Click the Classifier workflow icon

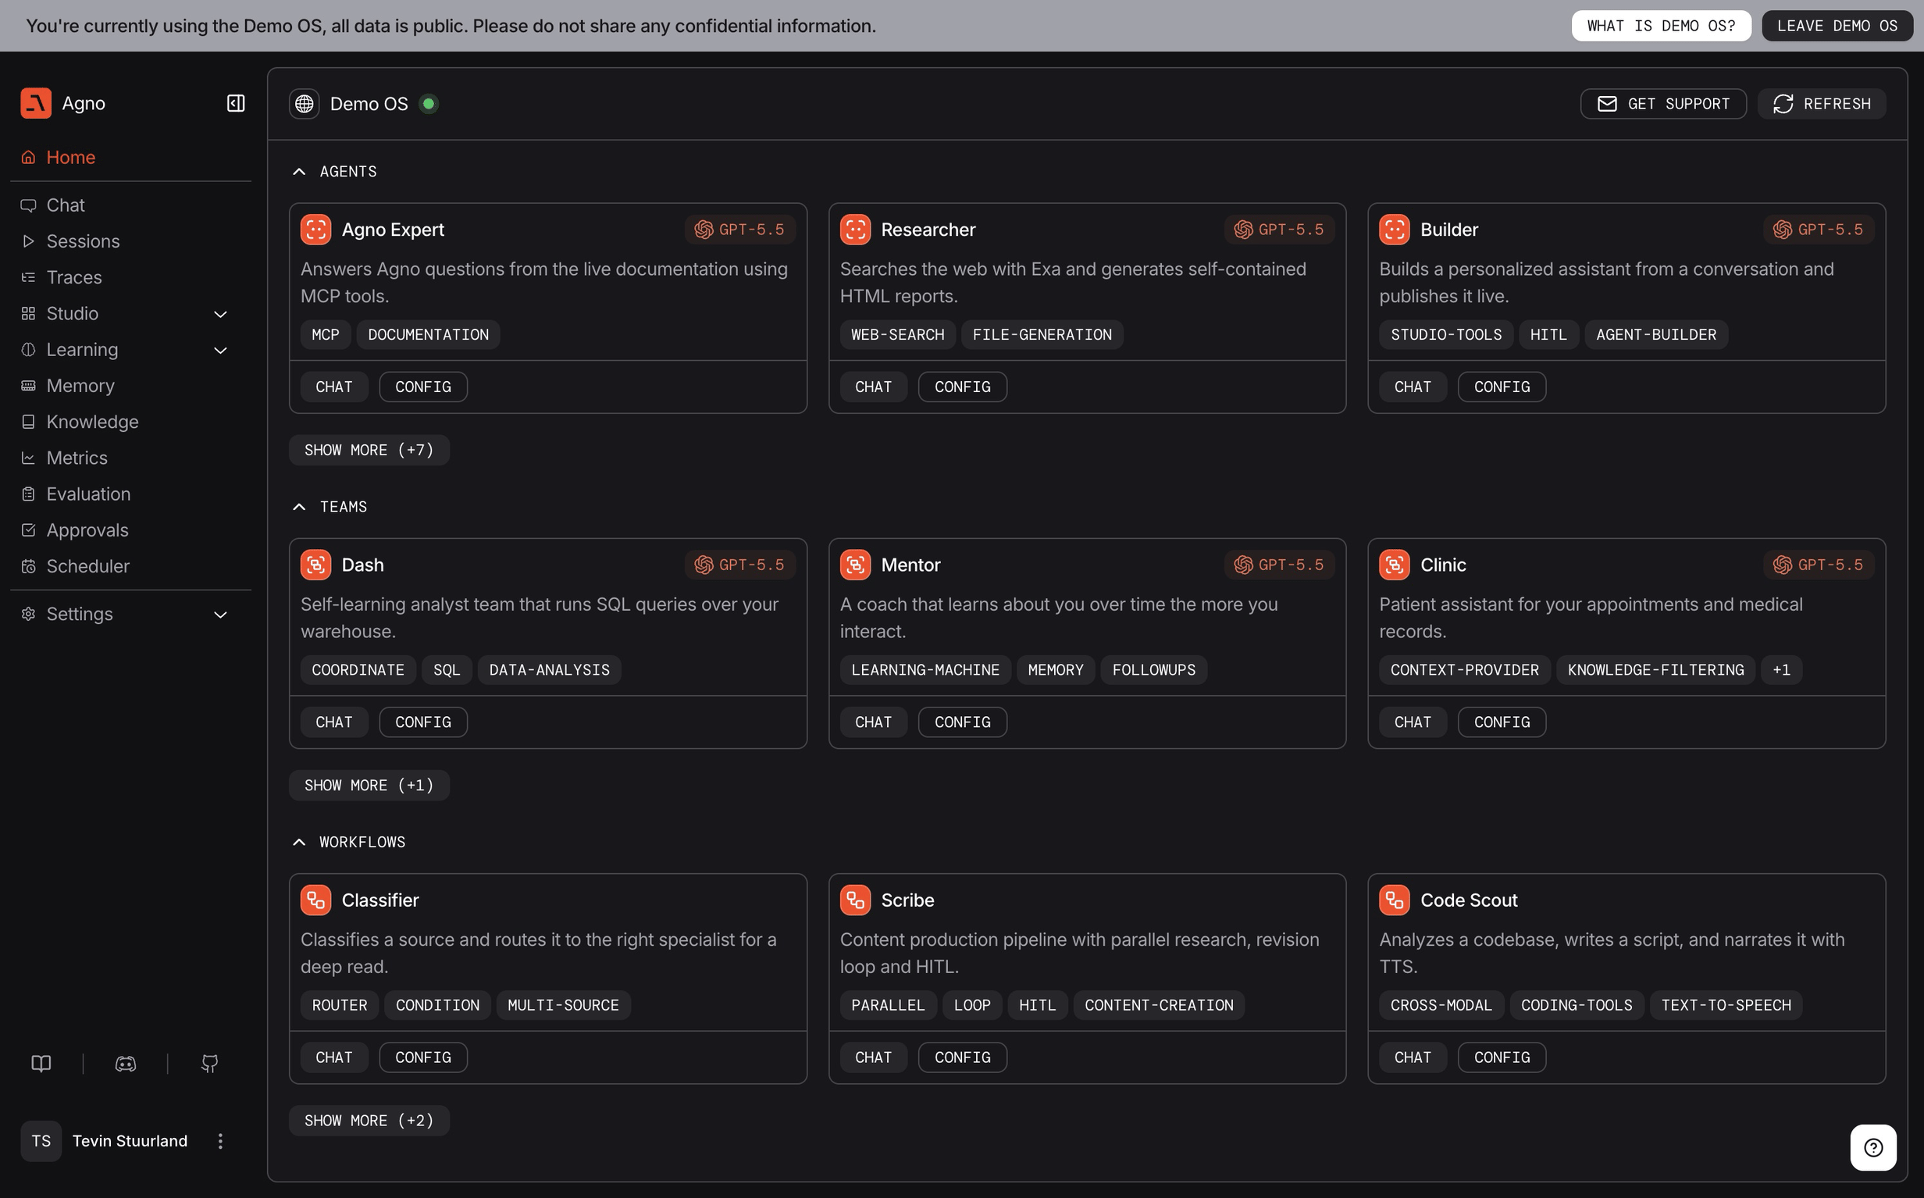[x=315, y=900]
